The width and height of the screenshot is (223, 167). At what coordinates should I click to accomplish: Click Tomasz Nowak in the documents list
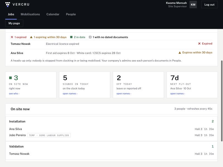pos(20,44)
